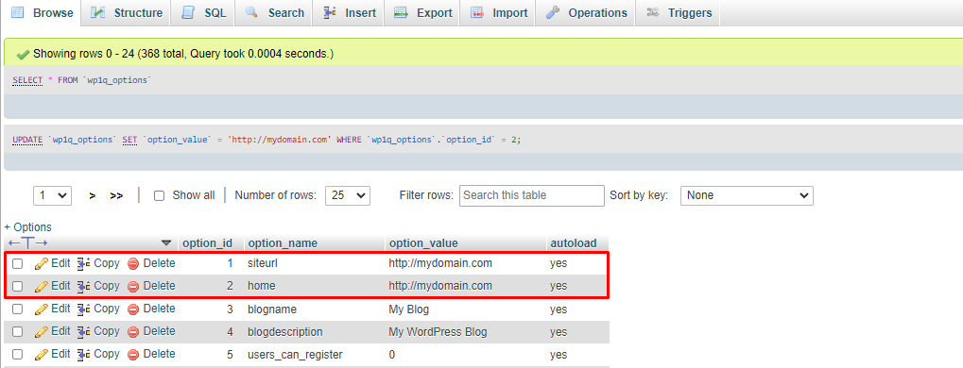Go to next page with single arrow
Screen dimensions: 963x368
coord(92,195)
